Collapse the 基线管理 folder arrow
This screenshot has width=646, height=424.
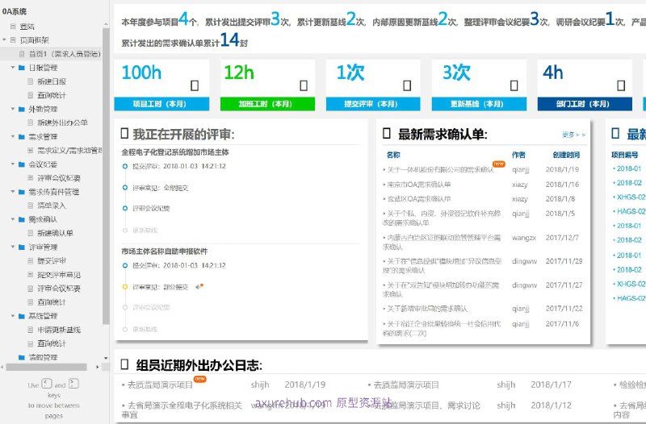13,316
